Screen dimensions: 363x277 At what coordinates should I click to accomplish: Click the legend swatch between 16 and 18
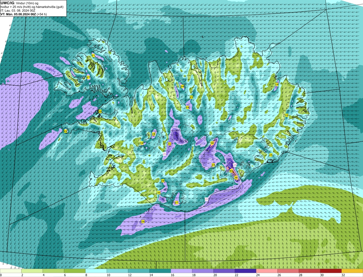(x=181, y=271)
